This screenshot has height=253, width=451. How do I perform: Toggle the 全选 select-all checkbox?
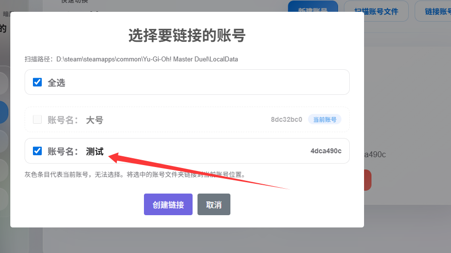pos(37,82)
